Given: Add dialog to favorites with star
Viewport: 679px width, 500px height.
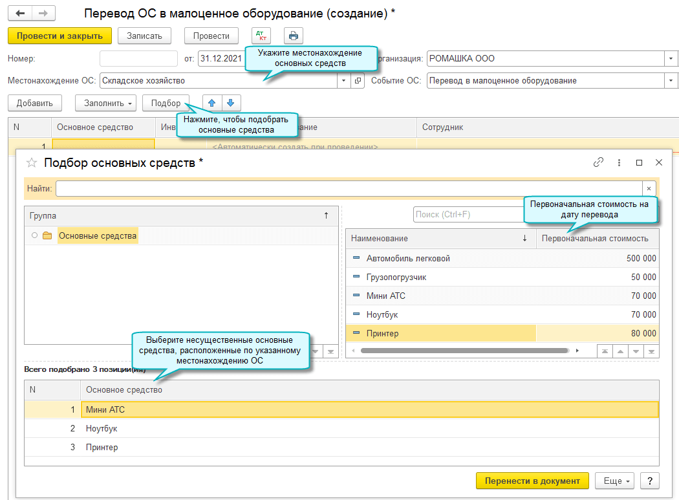Looking at the screenshot, I should pos(32,162).
